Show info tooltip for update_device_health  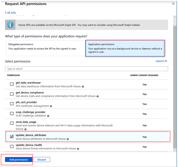78,149
